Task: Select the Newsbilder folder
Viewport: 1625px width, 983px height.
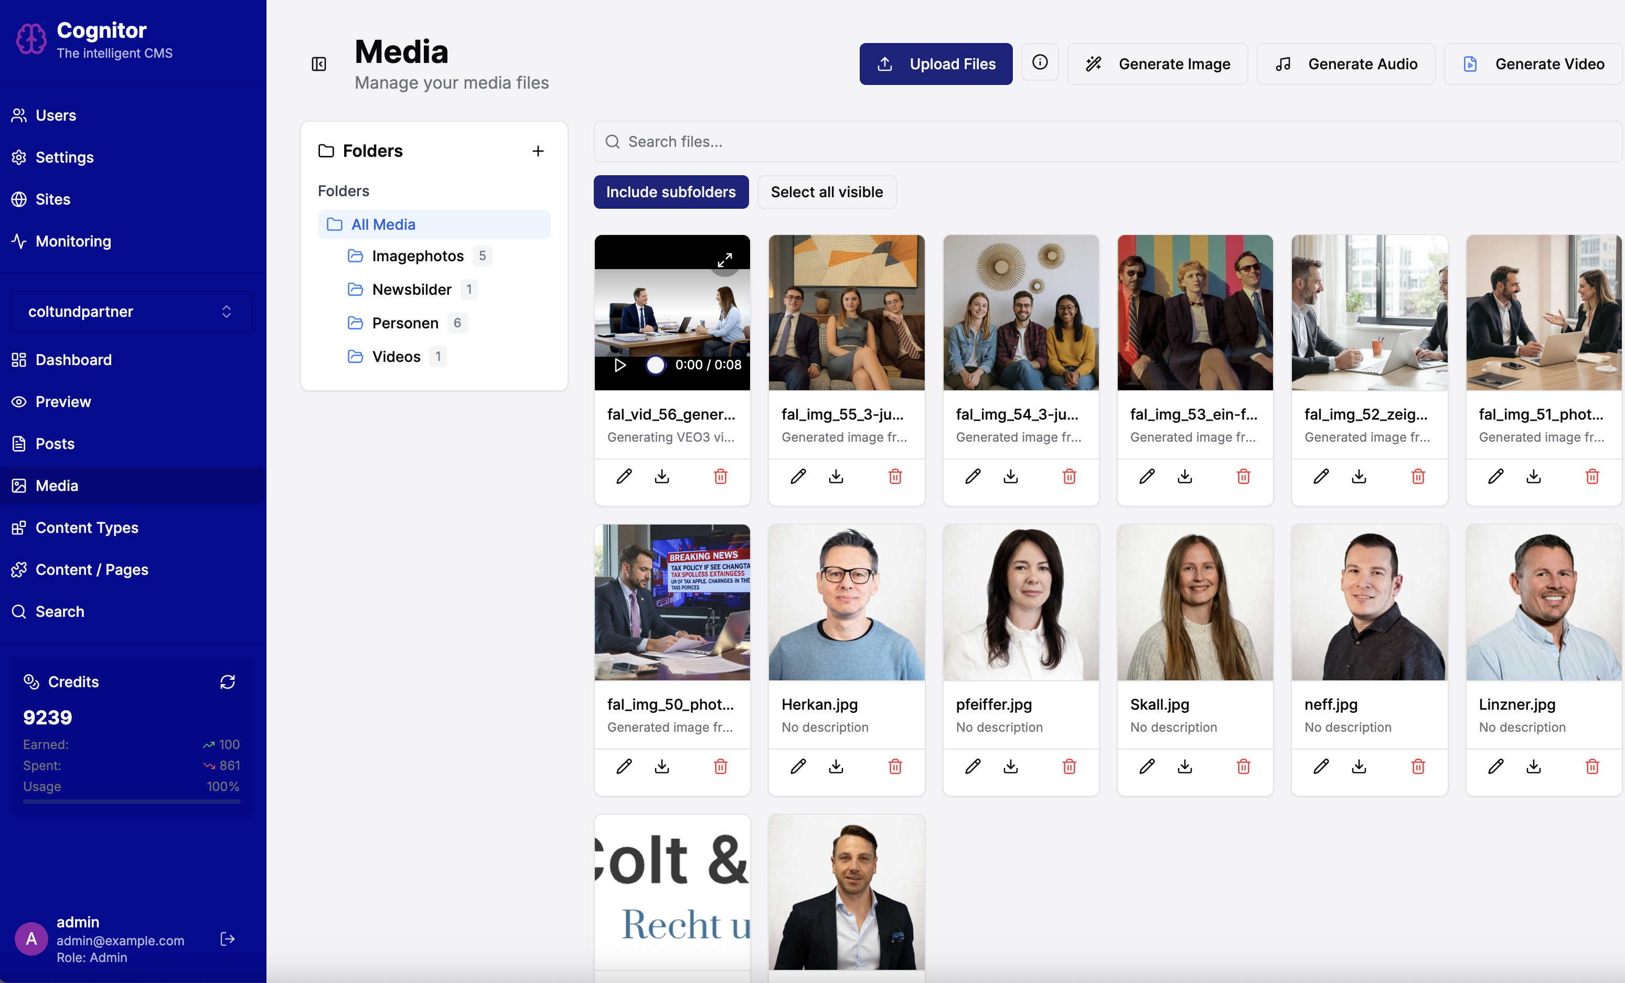Action: point(411,289)
